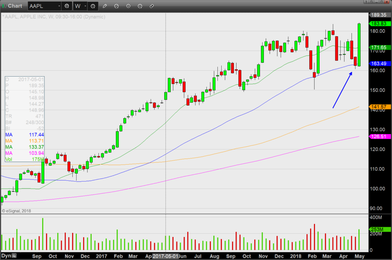Click the circular chart studies icon
The height and width of the screenshot is (260, 392).
tap(116, 6)
